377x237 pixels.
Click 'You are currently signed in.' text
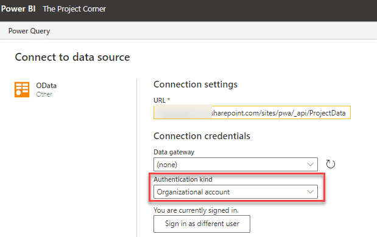(196, 210)
